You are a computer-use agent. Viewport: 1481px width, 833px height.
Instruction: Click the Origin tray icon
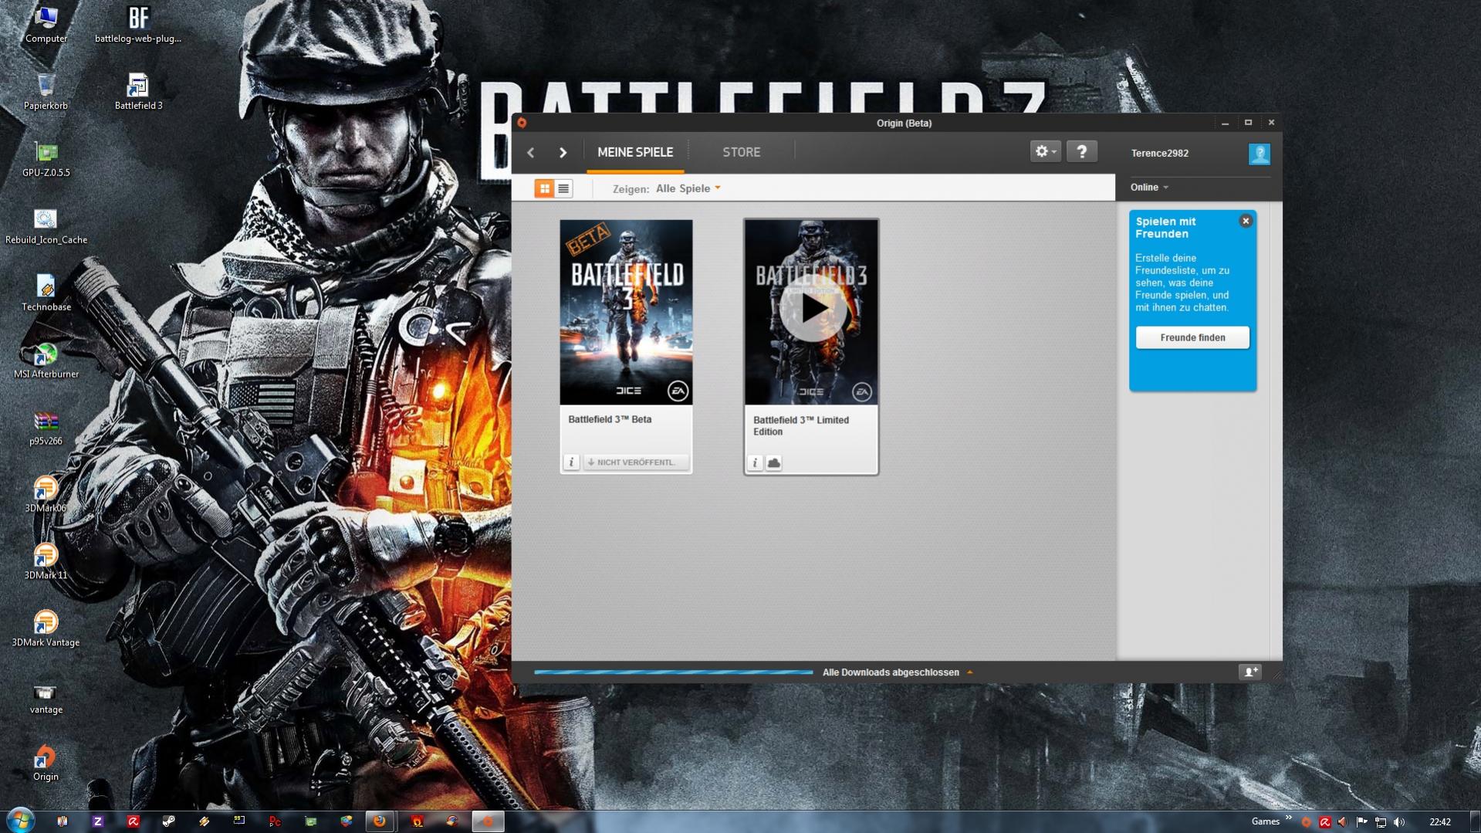(1306, 822)
